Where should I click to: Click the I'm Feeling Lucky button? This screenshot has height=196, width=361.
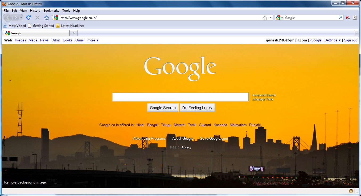click(x=197, y=108)
